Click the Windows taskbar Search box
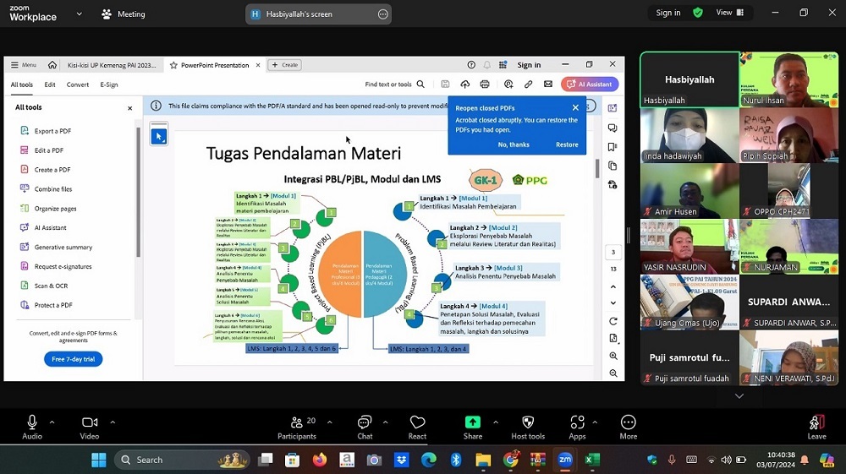 (x=183, y=460)
